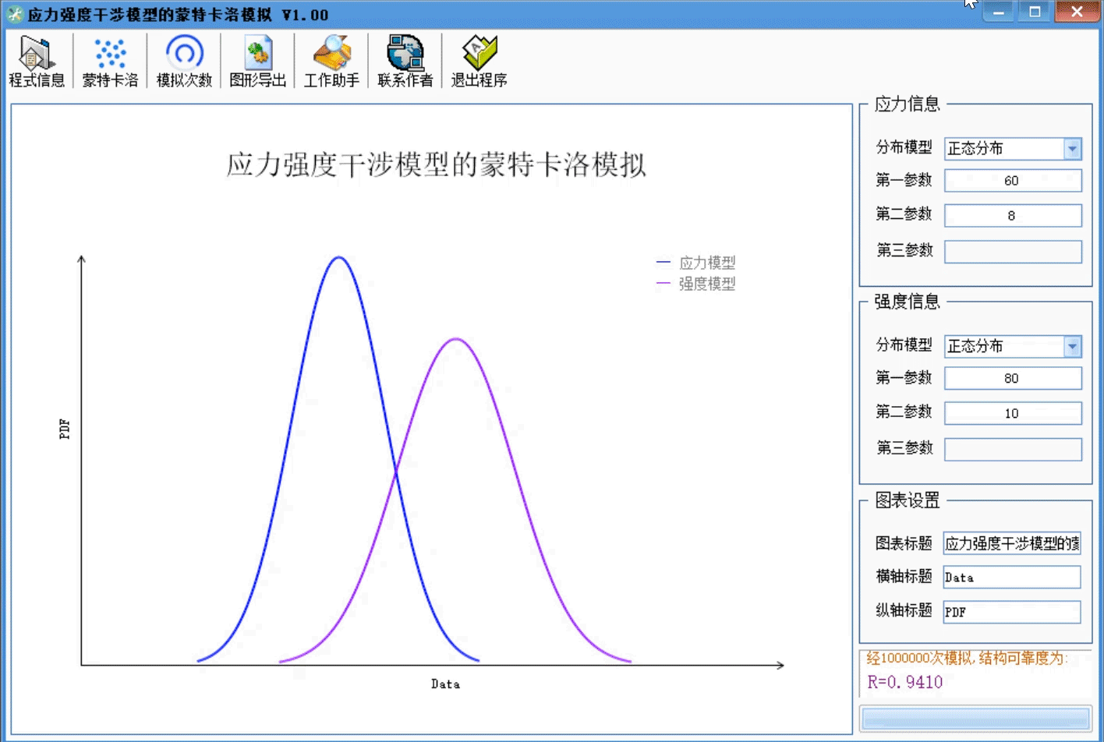Maximize the application window

pyautogui.click(x=1035, y=11)
